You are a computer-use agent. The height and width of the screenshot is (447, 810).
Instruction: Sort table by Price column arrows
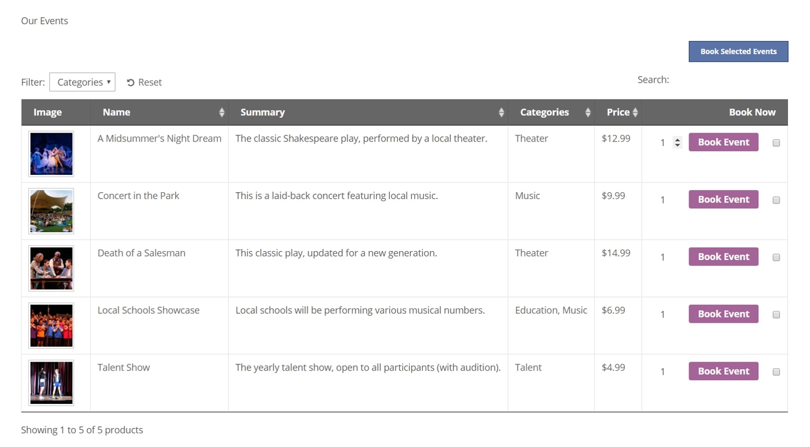point(635,112)
